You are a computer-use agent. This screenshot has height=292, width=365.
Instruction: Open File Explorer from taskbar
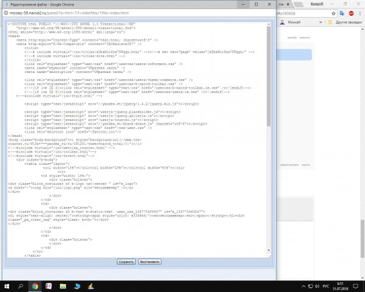point(63,286)
